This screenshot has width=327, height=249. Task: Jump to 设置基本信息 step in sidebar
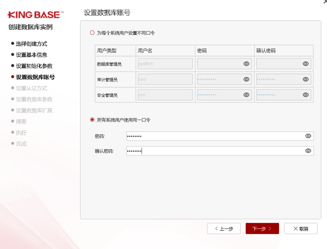(x=31, y=55)
